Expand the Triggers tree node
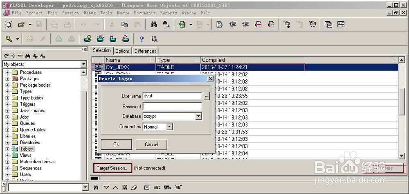Viewport: 409px width, 194px height. [x=7, y=104]
